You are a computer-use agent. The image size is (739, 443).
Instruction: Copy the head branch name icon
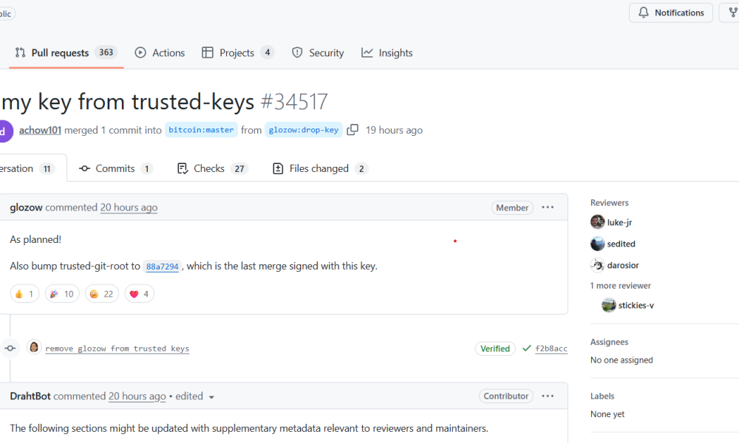pos(353,130)
